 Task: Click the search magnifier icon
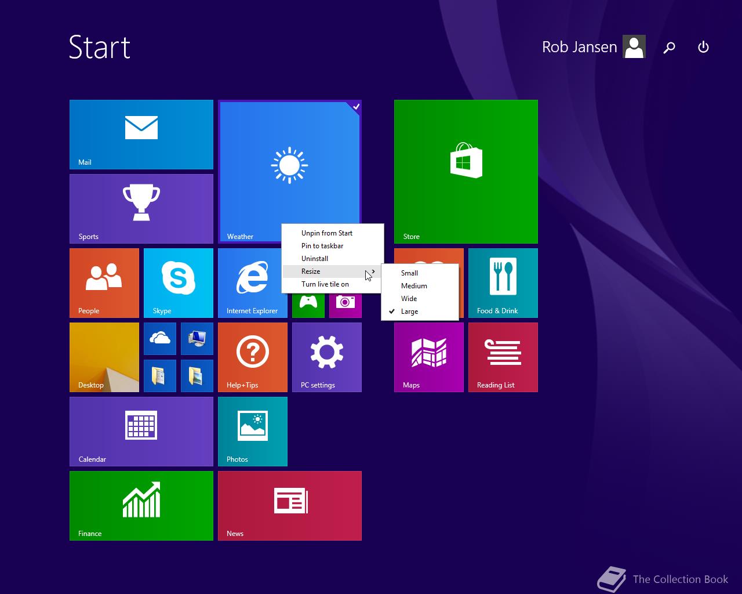(x=670, y=48)
